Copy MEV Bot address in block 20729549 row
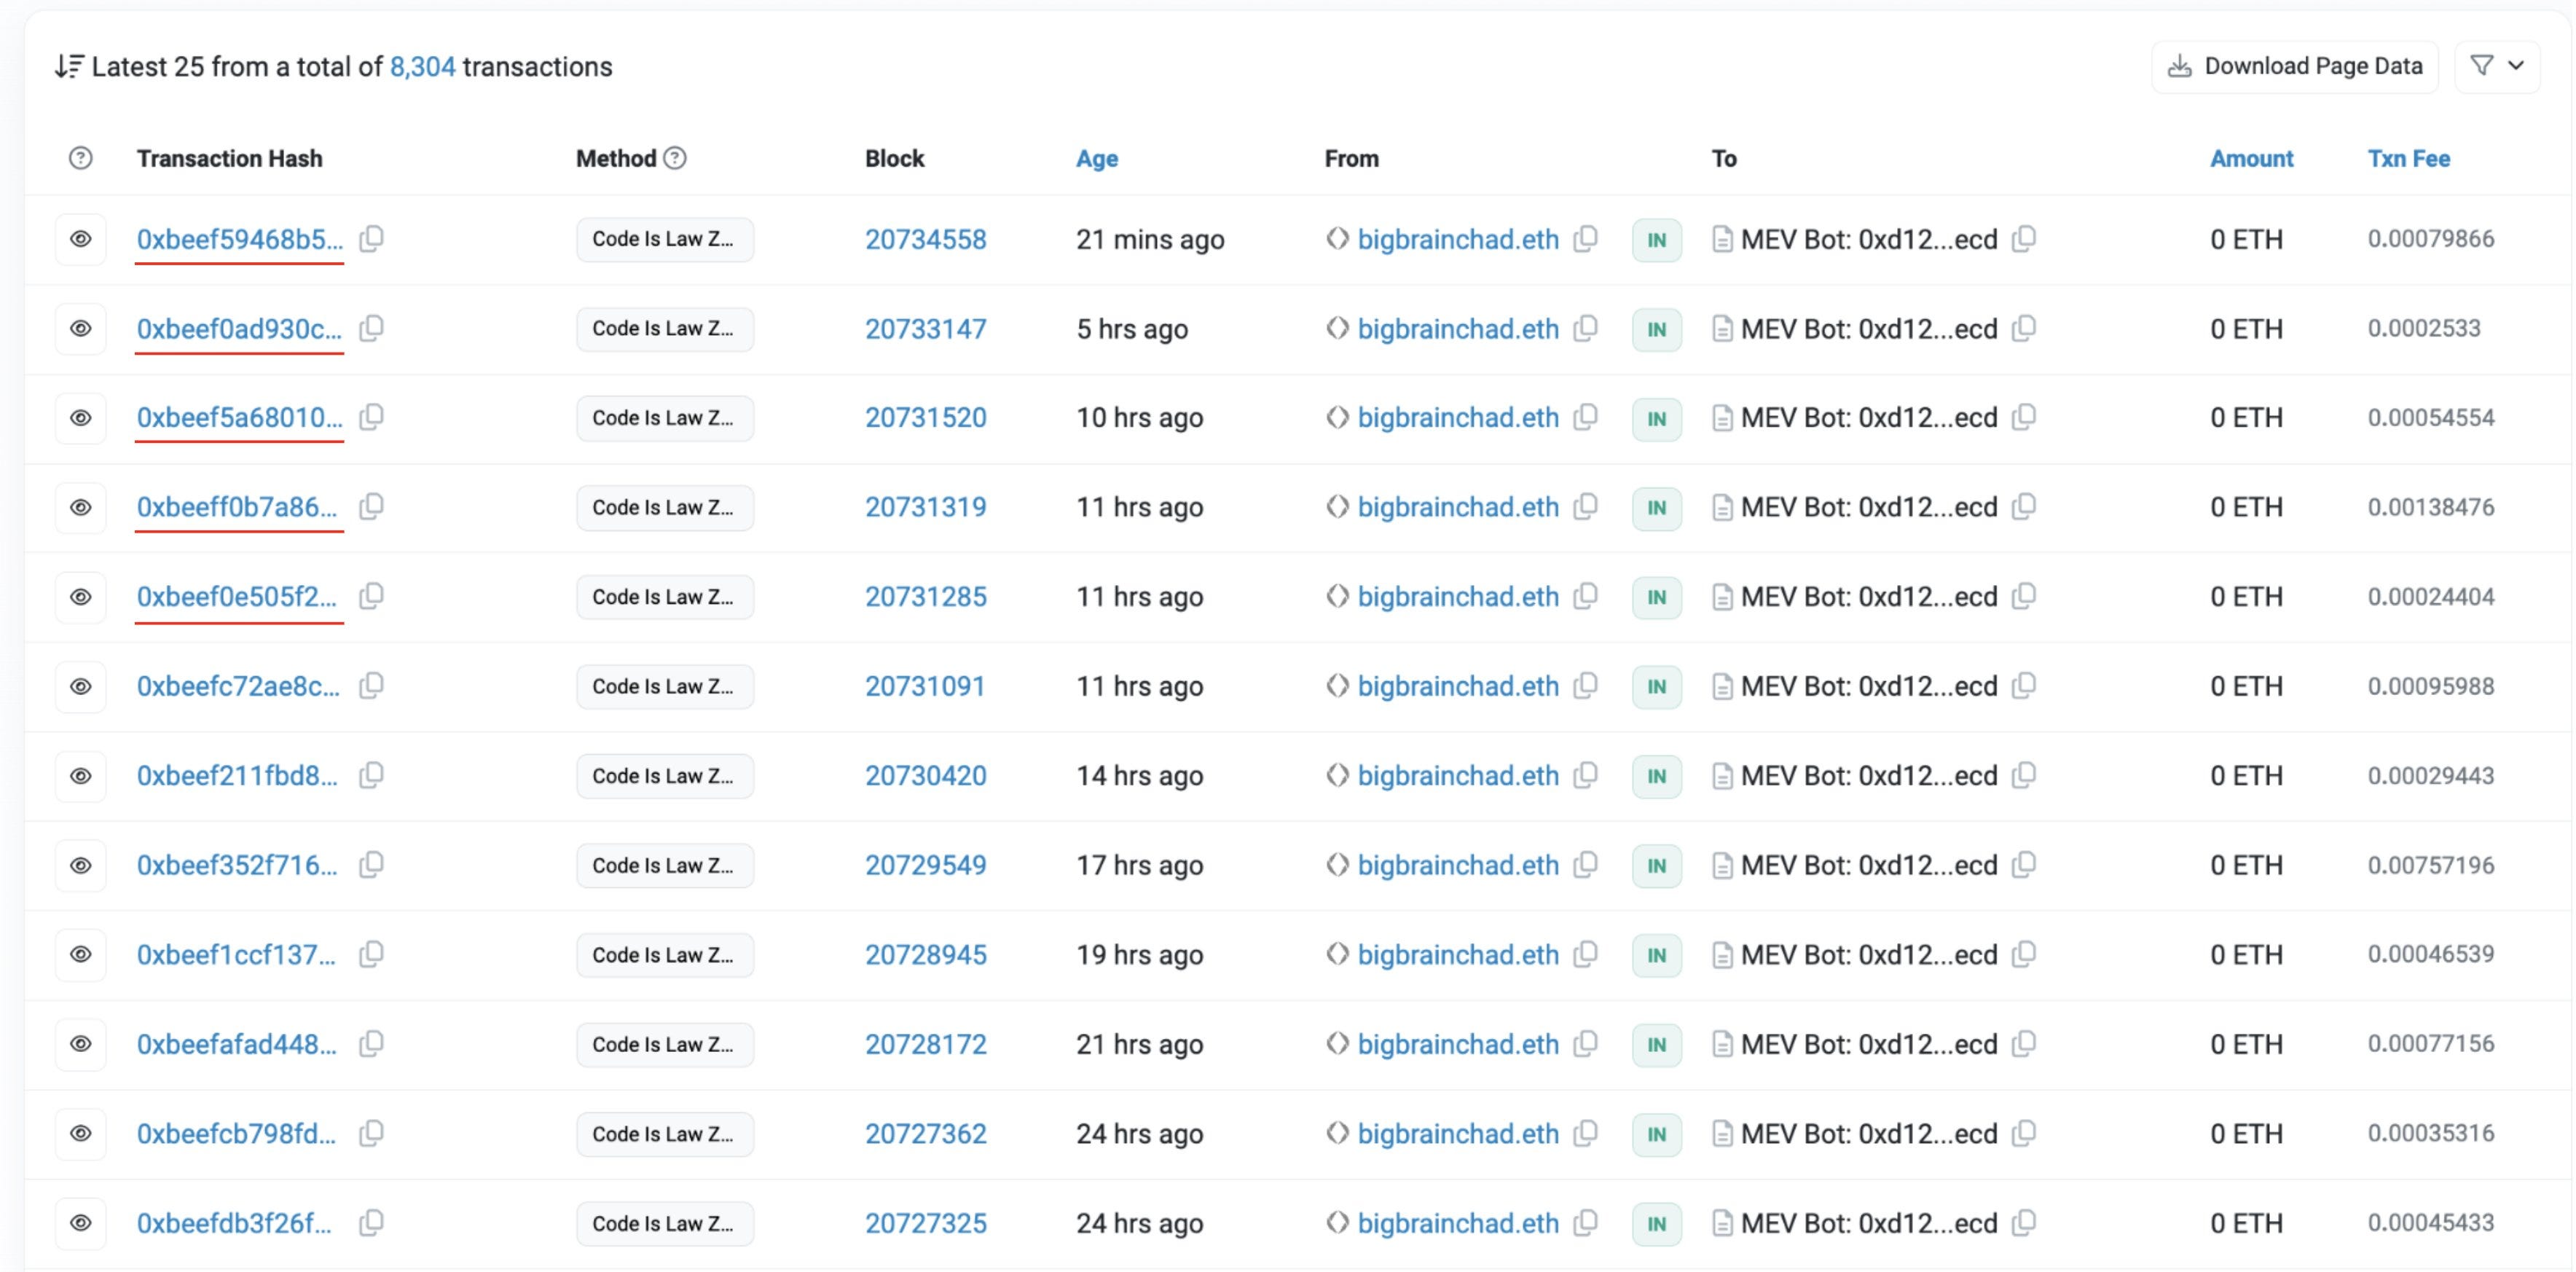Screen dimensions: 2576x1272 click(2023, 865)
